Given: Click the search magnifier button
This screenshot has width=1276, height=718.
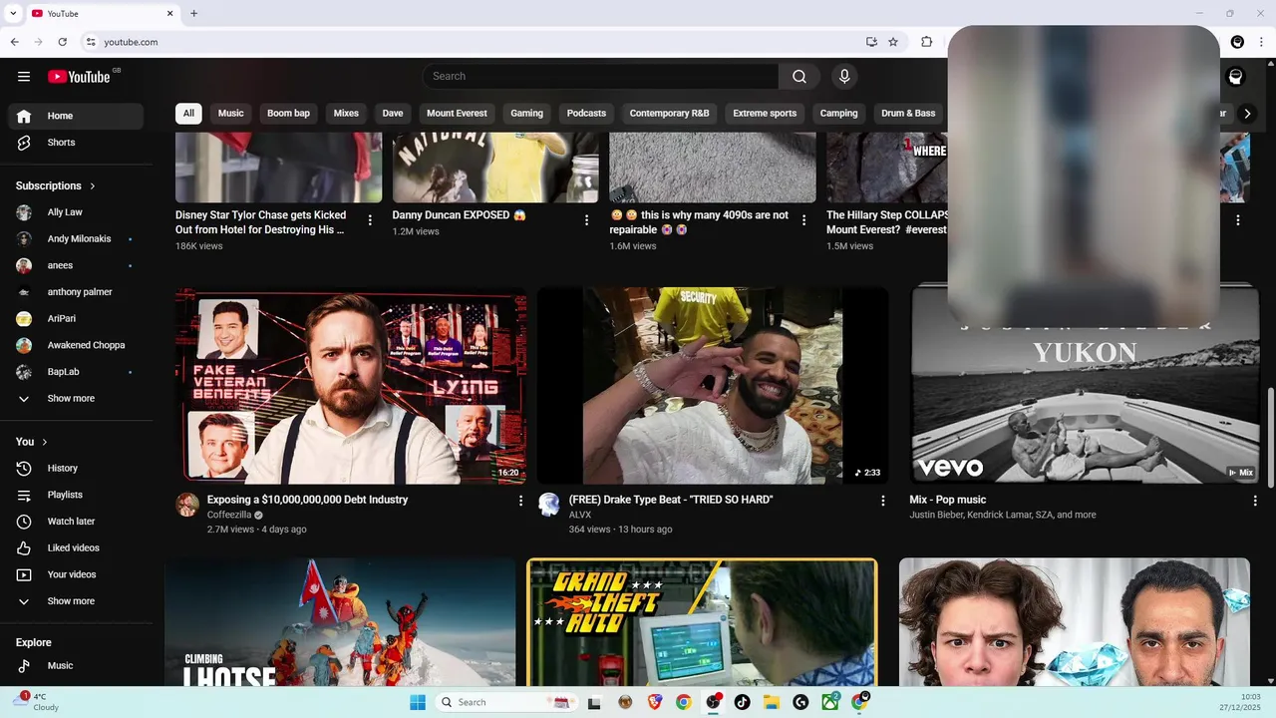Looking at the screenshot, I should tap(799, 77).
